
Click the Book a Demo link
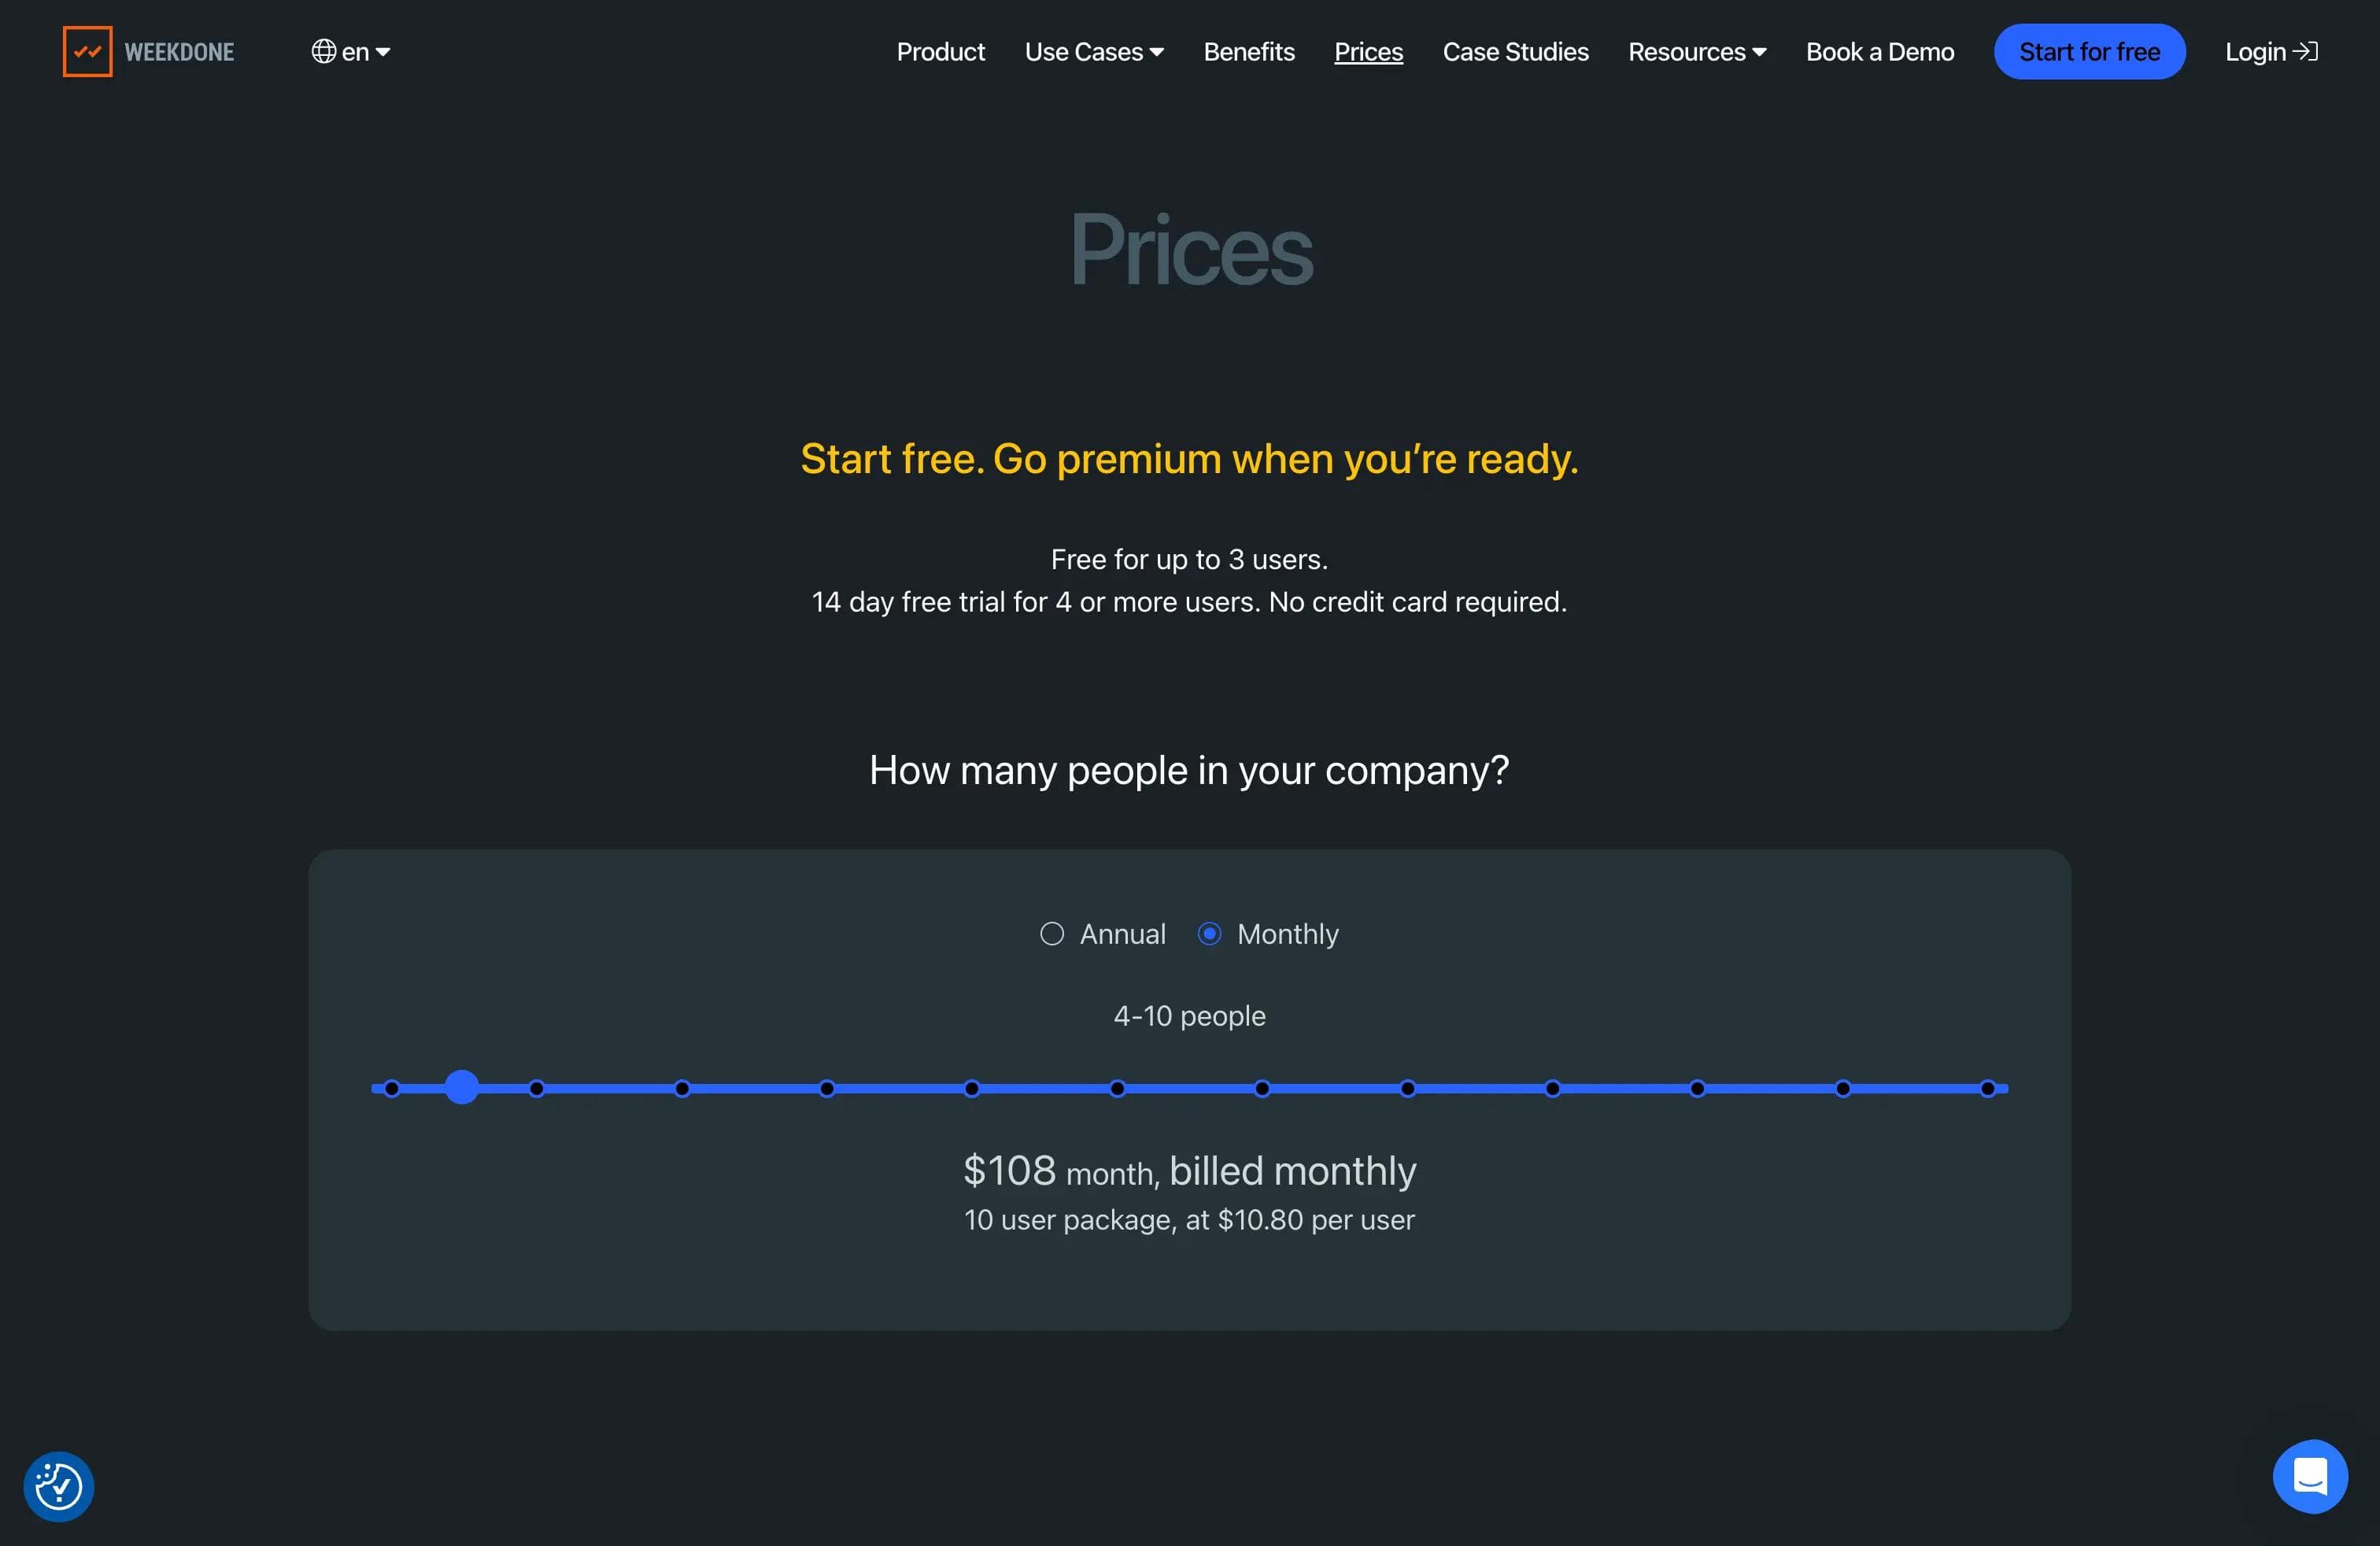(x=1879, y=51)
